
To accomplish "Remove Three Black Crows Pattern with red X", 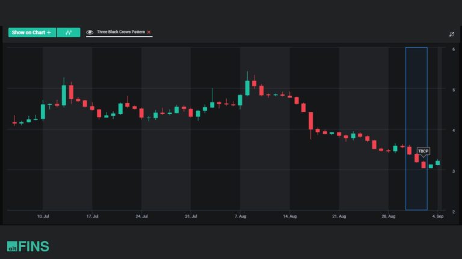I will click(x=149, y=32).
